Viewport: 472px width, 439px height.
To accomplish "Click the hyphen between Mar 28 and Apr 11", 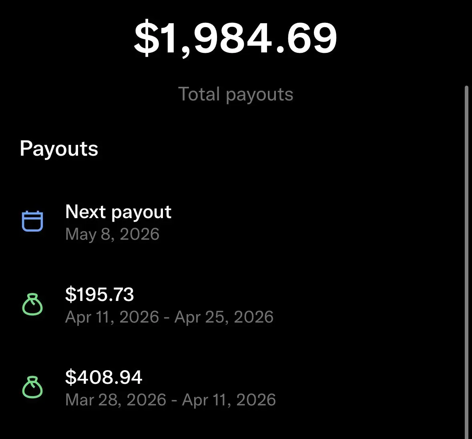I will pyautogui.click(x=174, y=401).
